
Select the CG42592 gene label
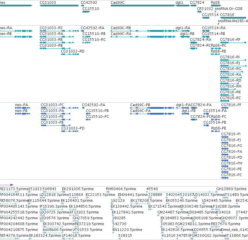89,3
